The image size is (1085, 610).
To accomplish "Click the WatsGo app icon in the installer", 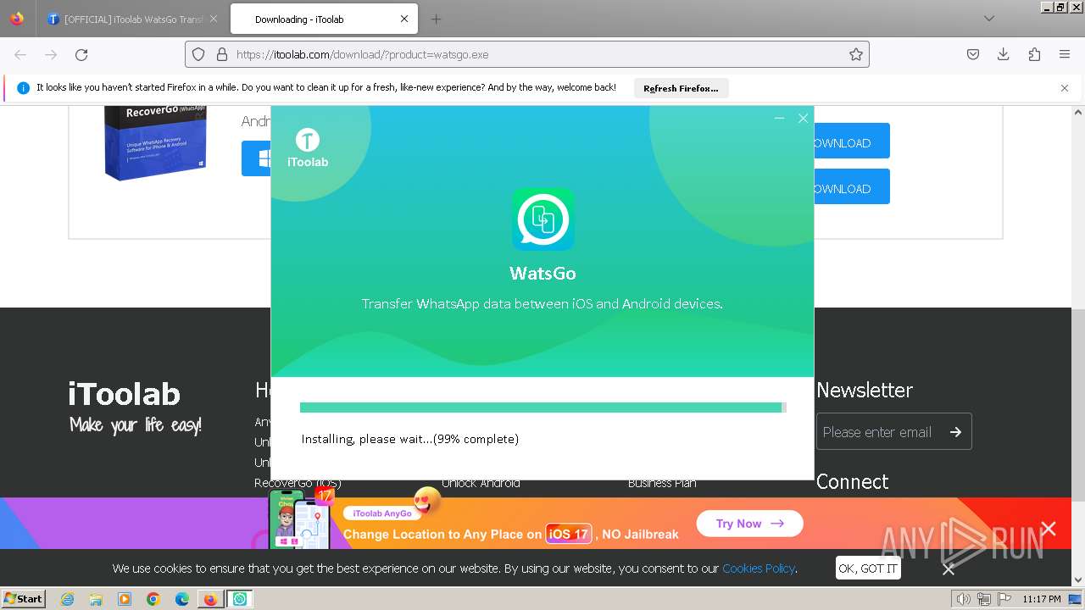I will [x=542, y=219].
